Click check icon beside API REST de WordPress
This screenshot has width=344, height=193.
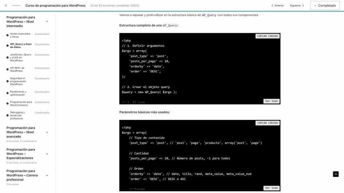point(7,70)
